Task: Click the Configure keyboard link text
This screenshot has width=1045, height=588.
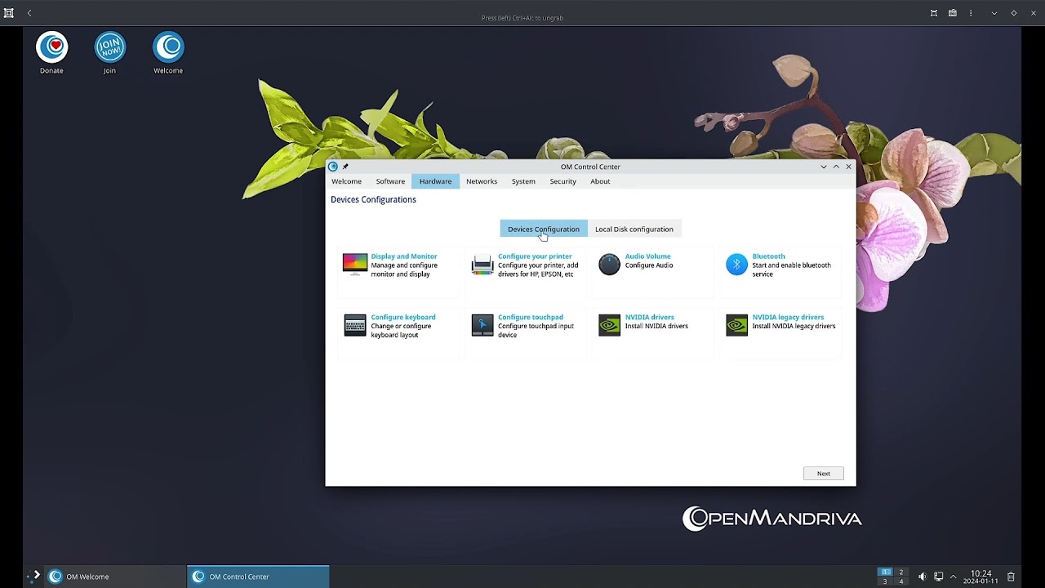Action: 403,317
